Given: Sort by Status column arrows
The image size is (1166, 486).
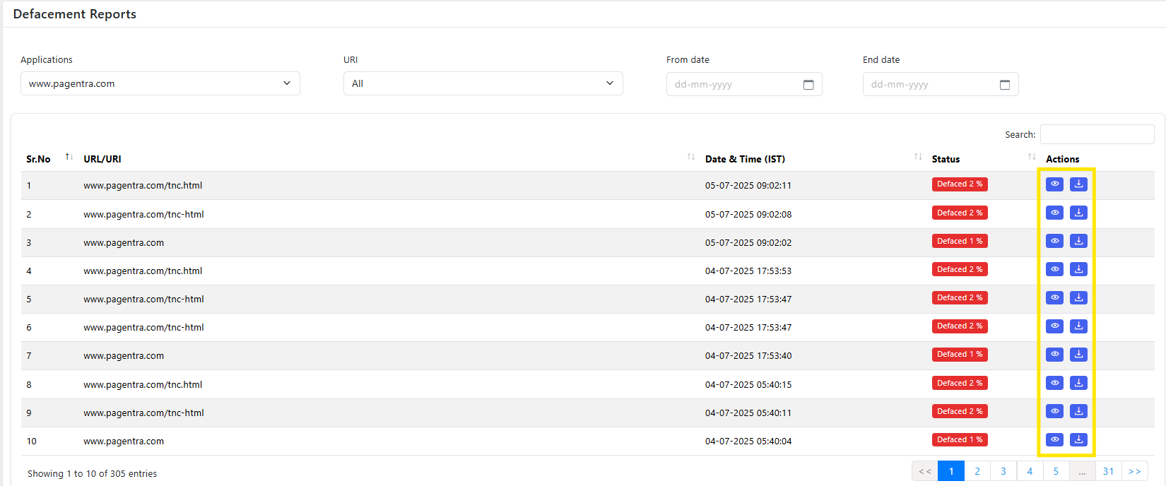Looking at the screenshot, I should coord(1032,157).
